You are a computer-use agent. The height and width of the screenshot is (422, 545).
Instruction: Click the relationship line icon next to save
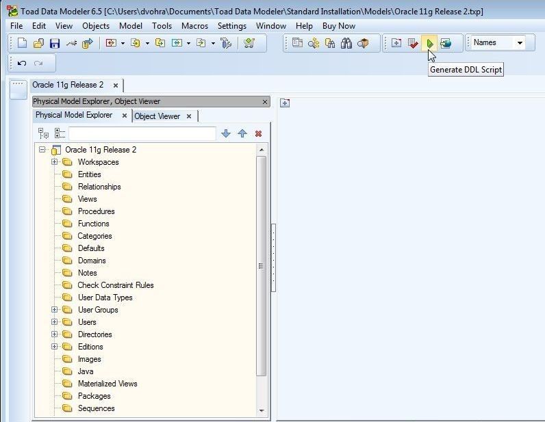pos(71,43)
